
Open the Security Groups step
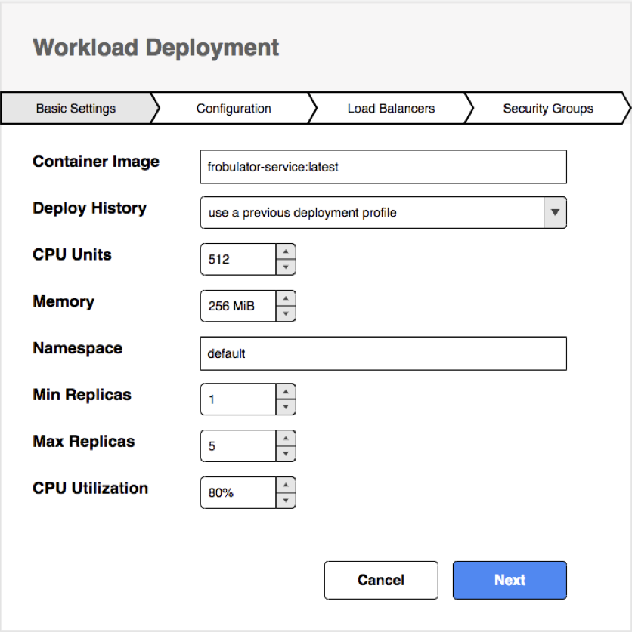tap(548, 109)
